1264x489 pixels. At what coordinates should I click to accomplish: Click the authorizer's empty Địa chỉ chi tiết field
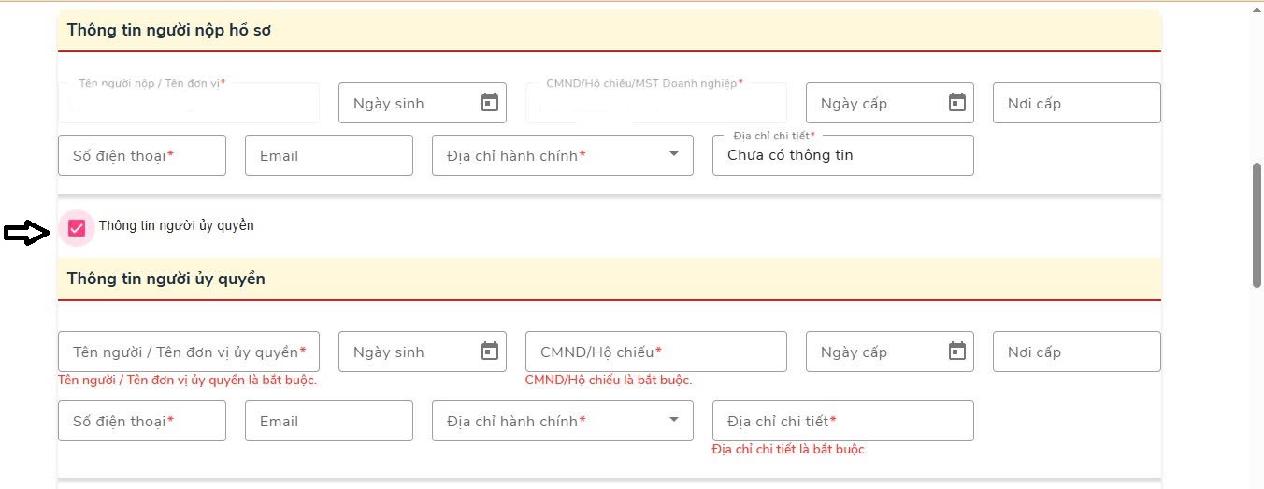point(842,421)
